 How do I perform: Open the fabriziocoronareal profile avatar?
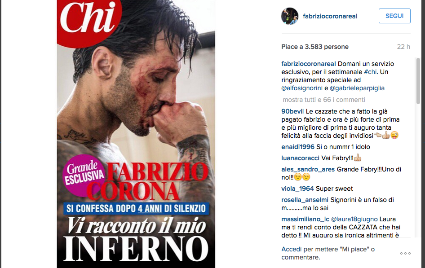[x=290, y=16]
